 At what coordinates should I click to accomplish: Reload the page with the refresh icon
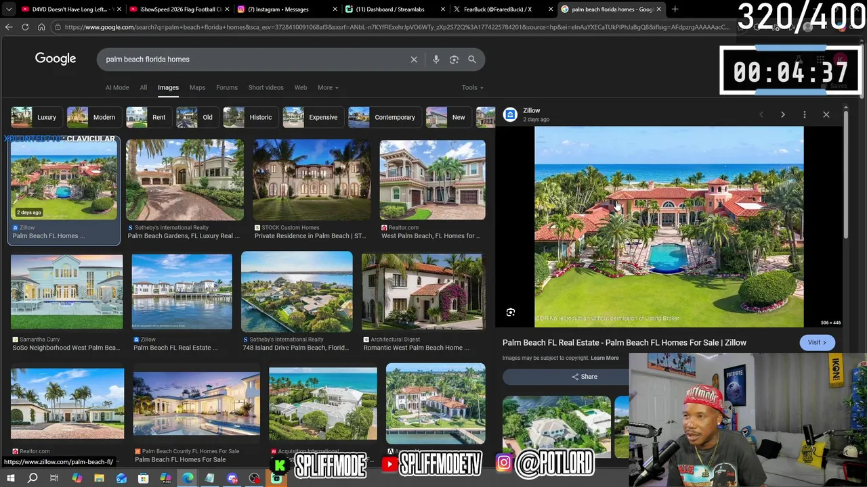pos(25,27)
